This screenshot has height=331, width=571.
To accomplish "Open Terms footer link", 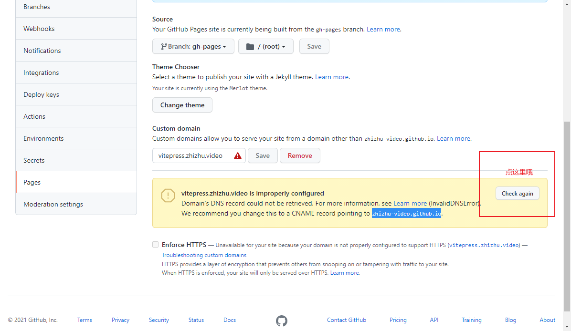I will coord(85,320).
